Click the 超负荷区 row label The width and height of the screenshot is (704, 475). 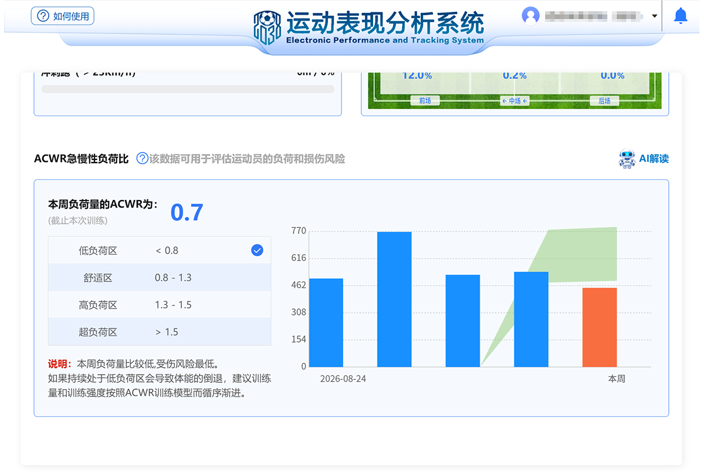tap(98, 332)
